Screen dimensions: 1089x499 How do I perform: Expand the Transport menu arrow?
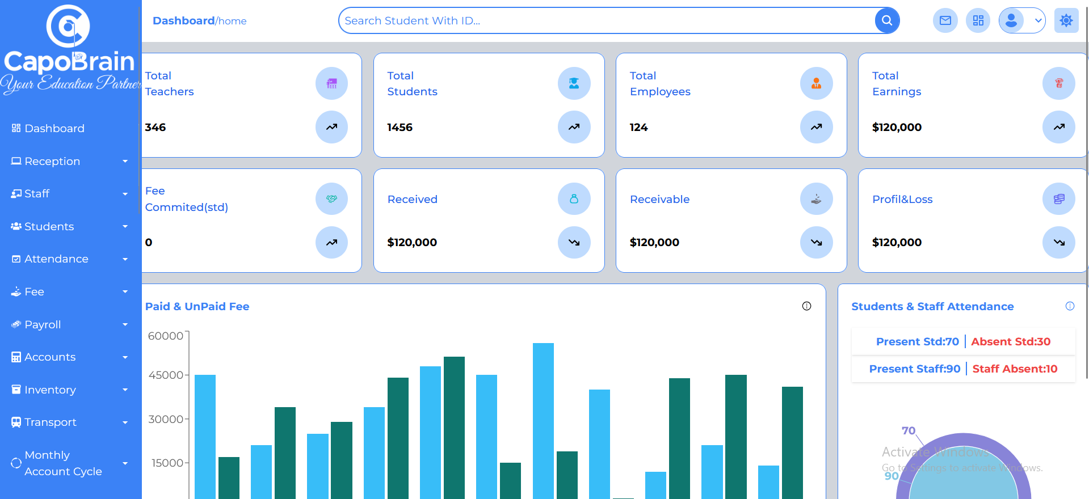tap(125, 422)
